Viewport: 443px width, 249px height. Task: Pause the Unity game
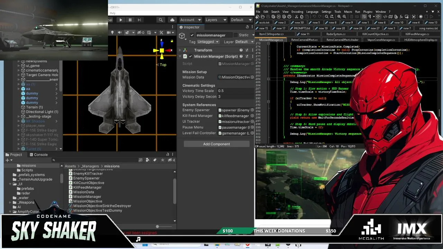[130, 20]
